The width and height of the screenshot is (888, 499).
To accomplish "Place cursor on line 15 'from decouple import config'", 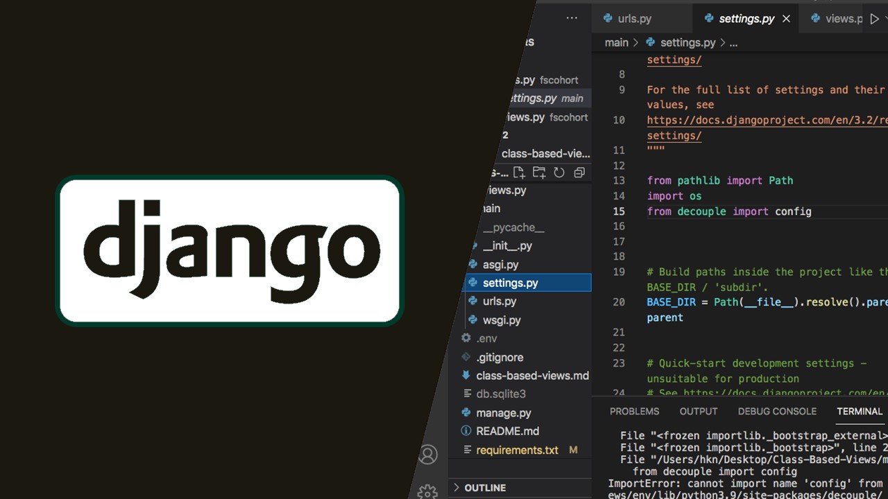I will (729, 211).
